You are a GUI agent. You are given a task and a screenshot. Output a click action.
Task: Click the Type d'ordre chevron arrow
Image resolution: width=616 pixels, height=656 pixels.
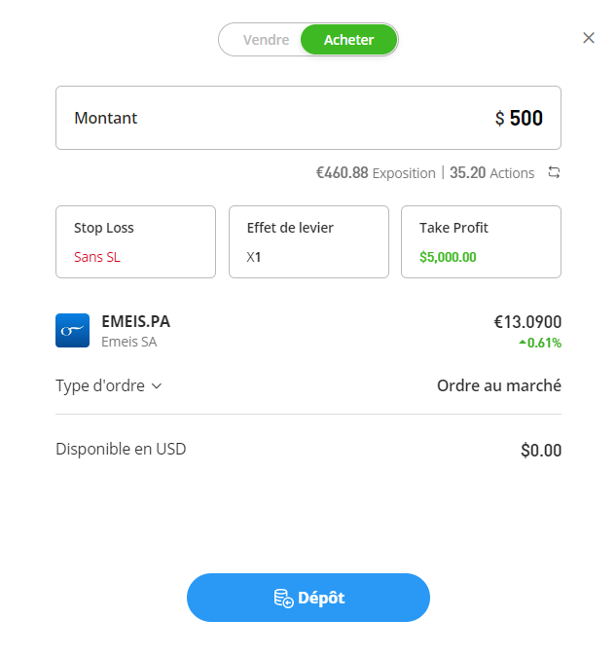[157, 385]
